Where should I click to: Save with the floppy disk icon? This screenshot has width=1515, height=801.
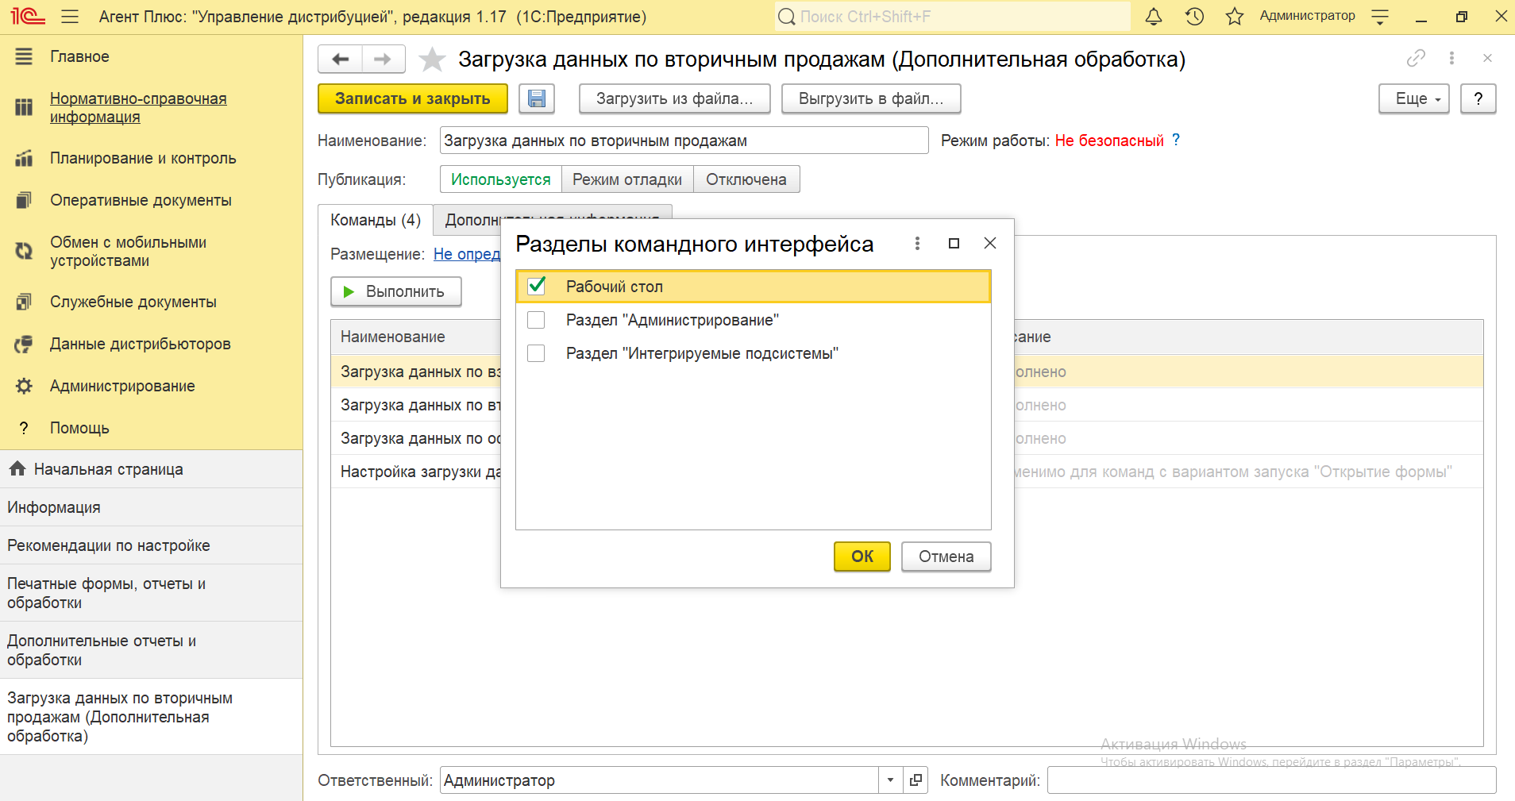pos(537,98)
